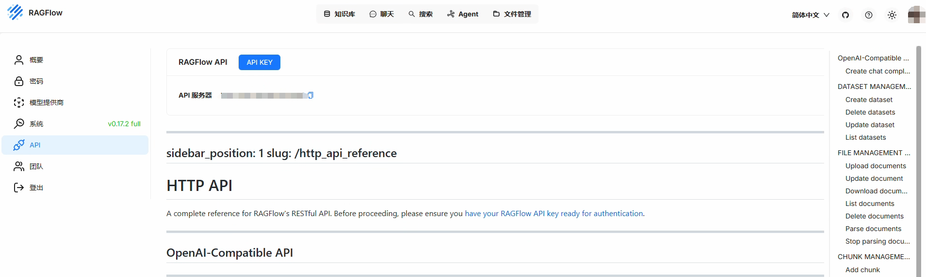The height and width of the screenshot is (277, 926).
Task: Open 系统 system settings
Action: pos(75,124)
